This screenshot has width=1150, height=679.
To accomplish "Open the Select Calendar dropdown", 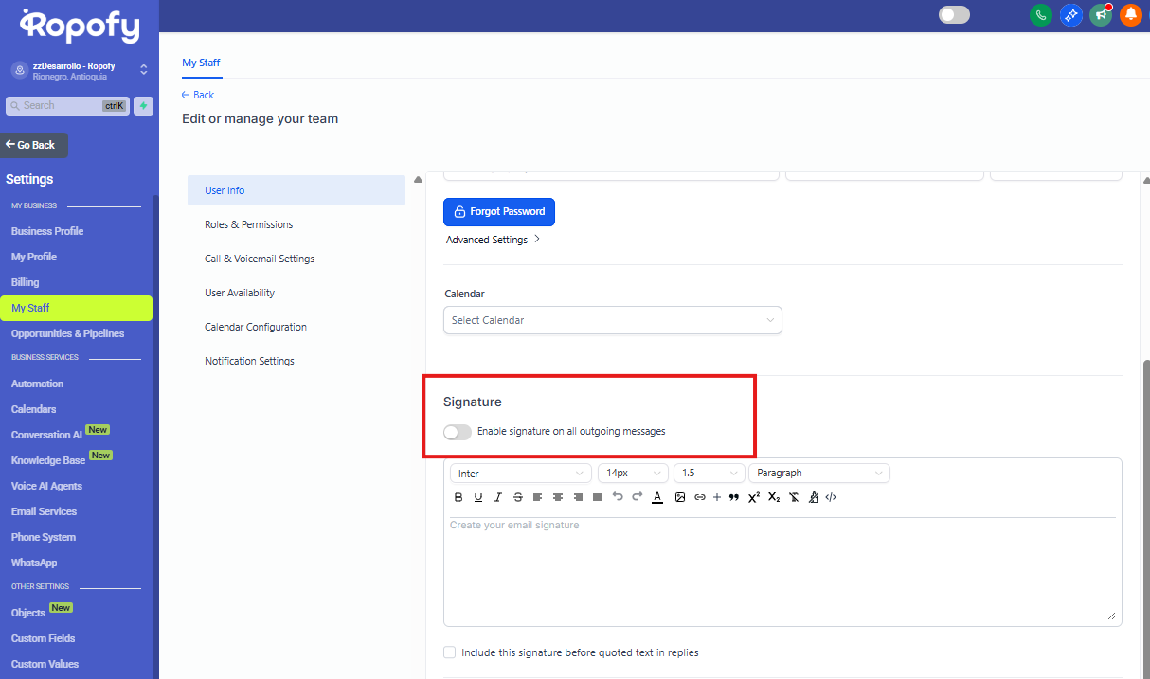I will 612,320.
